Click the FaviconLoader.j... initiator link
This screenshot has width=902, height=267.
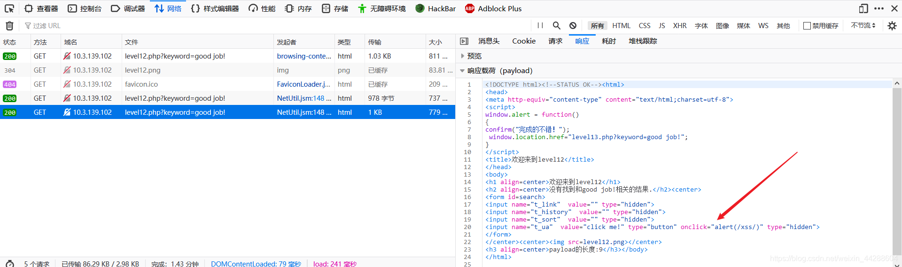point(303,84)
